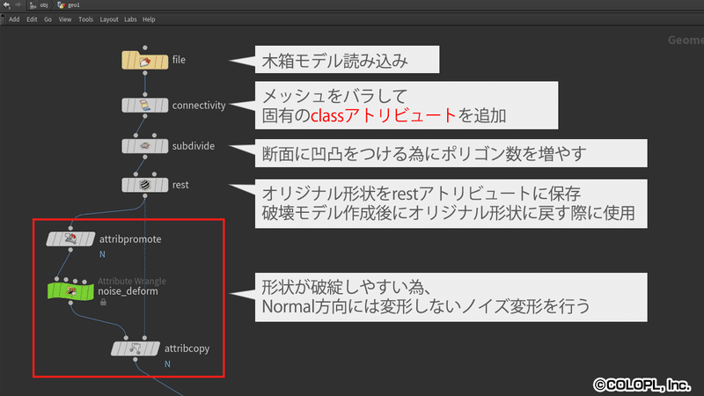Open the Add menu
704x396 pixels.
(x=14, y=19)
